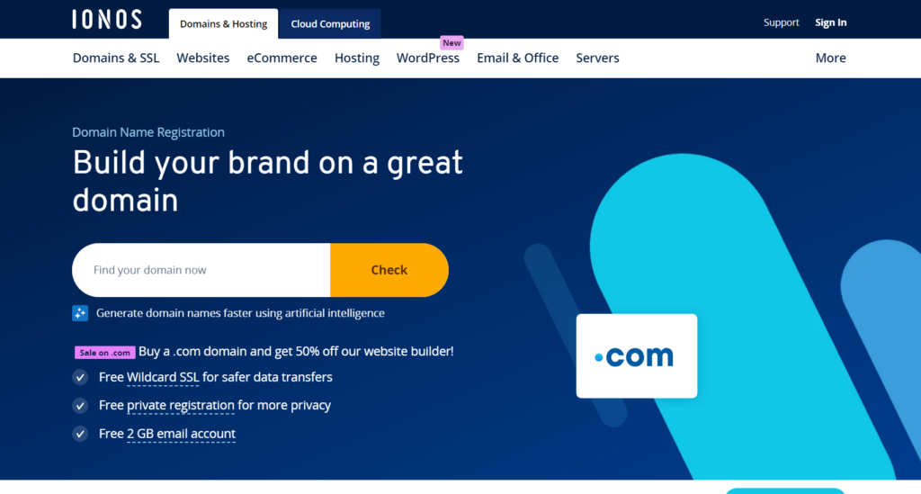Click the Sale on .com badge
The width and height of the screenshot is (921, 494).
(x=104, y=353)
